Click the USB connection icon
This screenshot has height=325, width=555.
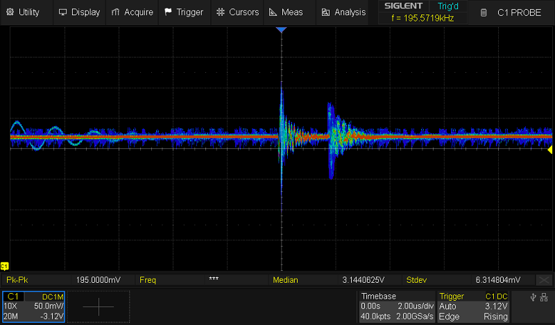[x=533, y=298]
